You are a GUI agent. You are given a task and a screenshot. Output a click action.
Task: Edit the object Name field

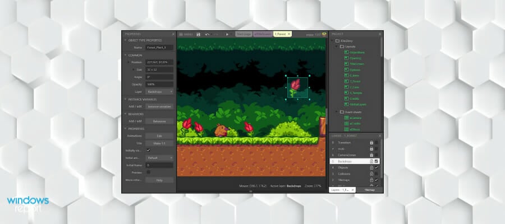tap(159, 47)
